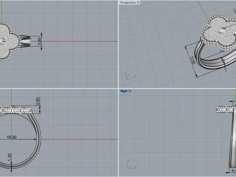Expand the Right viewport dropdown arrow
The image size is (236, 177).
[130, 91]
